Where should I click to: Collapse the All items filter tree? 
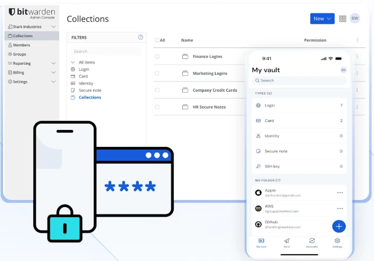pos(73,62)
